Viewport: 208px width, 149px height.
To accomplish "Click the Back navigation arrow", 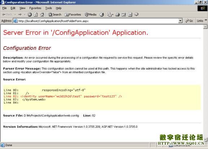I will pos(7,14).
